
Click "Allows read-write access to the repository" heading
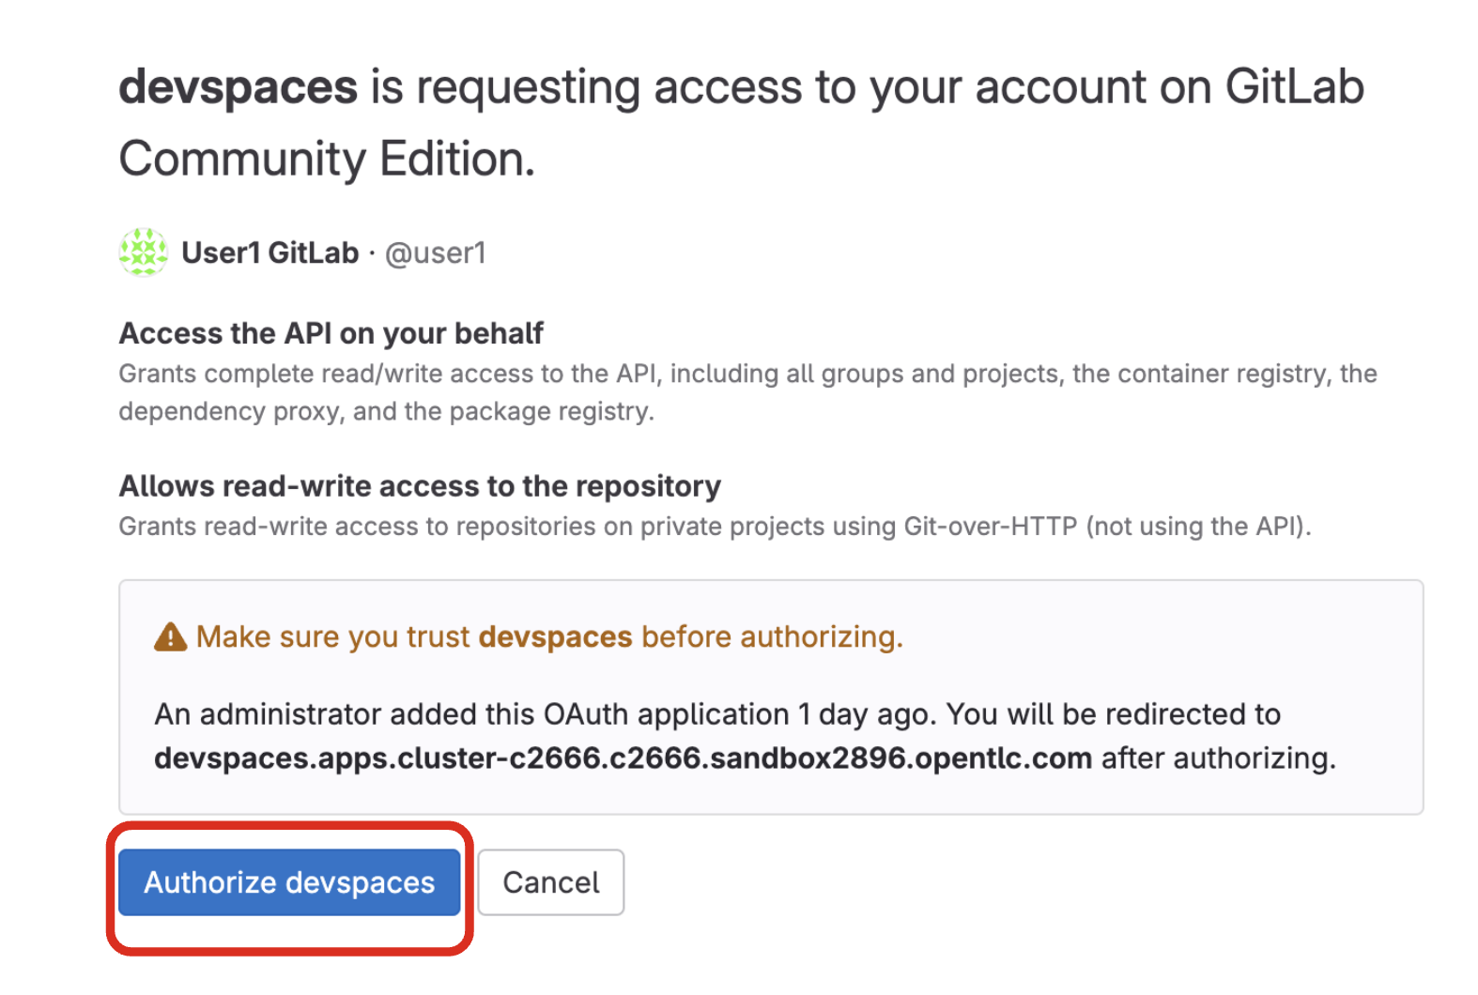click(x=419, y=486)
